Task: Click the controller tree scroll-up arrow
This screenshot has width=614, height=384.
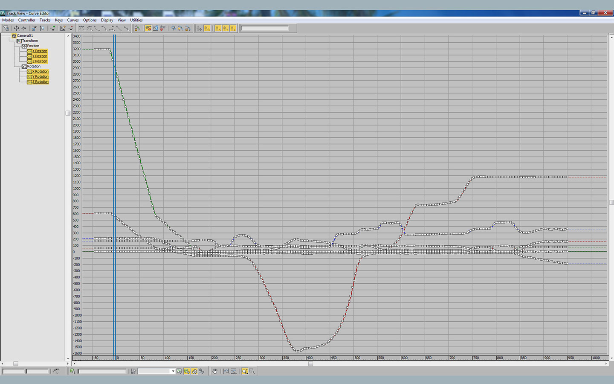Action: pos(68,36)
